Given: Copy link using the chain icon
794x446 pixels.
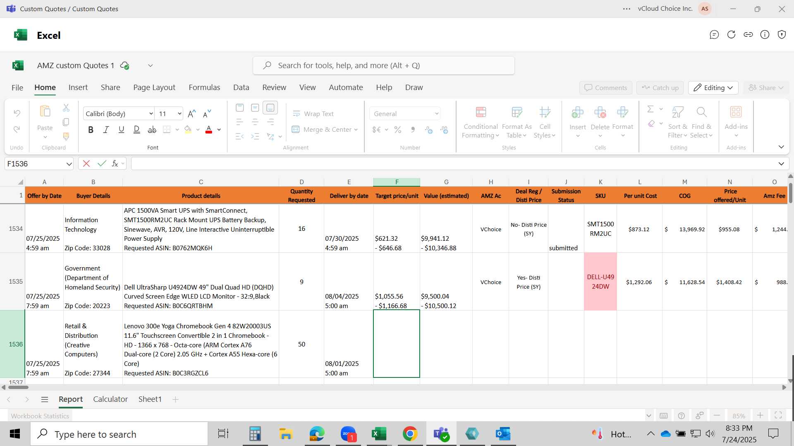Looking at the screenshot, I should (748, 35).
